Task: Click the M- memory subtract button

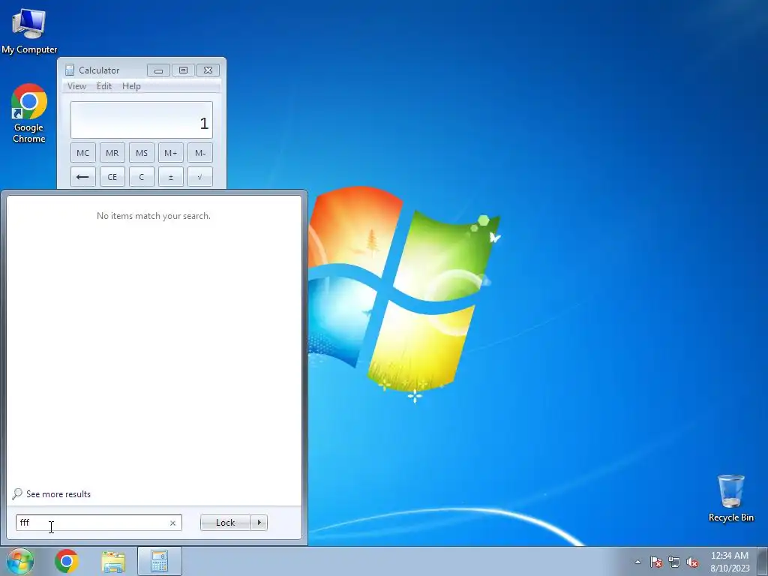Action: pyautogui.click(x=200, y=153)
